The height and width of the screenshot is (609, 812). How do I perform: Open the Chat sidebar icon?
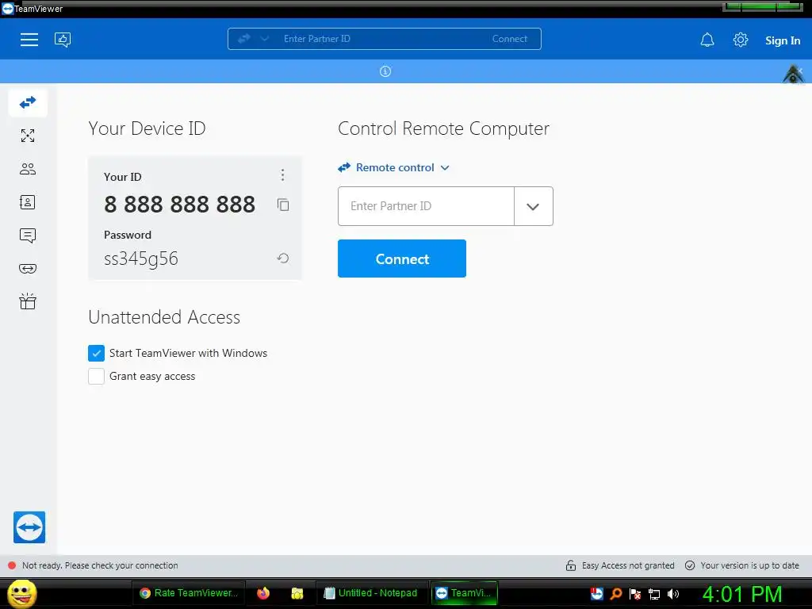28,236
